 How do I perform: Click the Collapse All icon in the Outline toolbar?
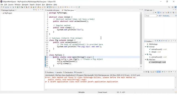[x=155, y=41]
